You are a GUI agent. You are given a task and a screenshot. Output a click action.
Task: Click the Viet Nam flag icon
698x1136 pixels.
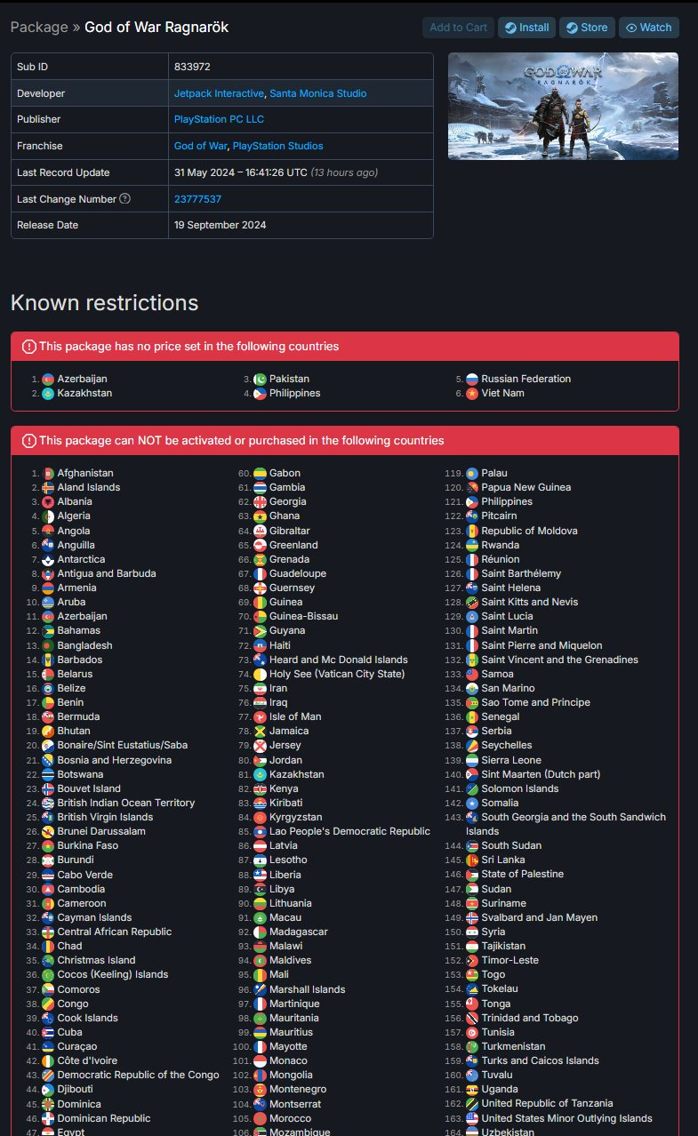coord(472,393)
